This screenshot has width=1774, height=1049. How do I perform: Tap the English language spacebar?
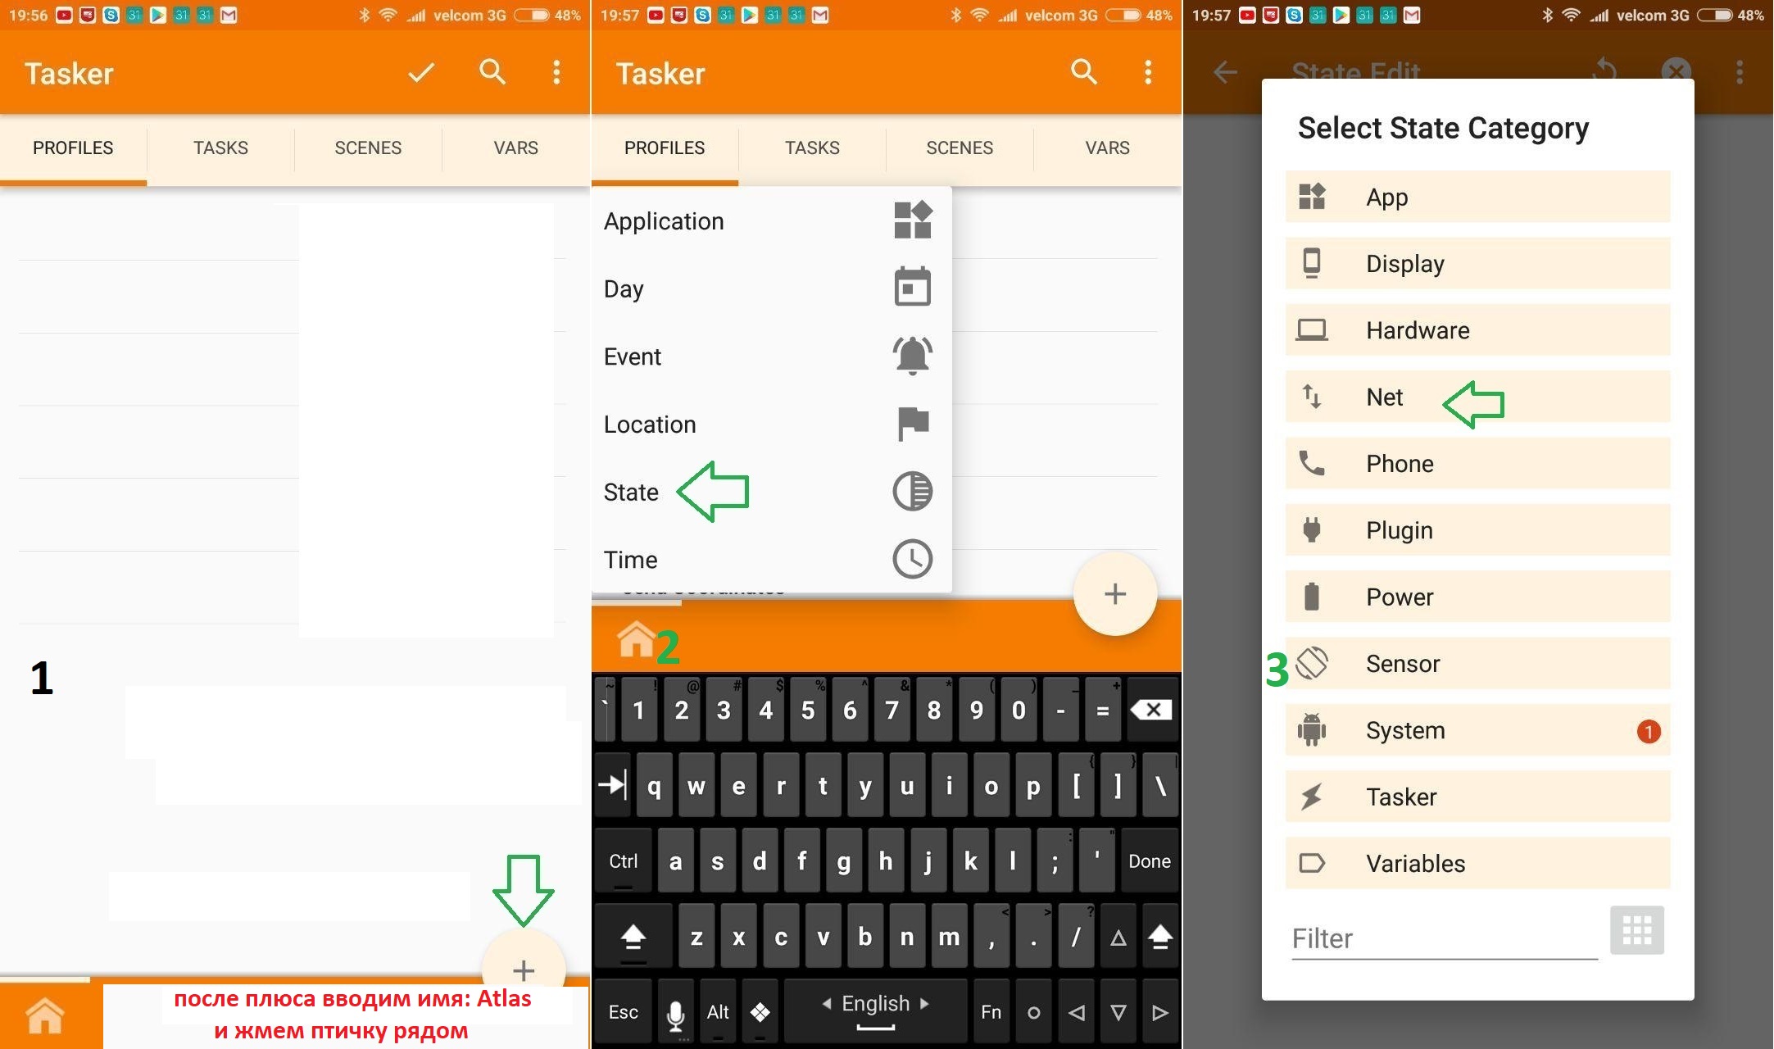pos(876,1012)
